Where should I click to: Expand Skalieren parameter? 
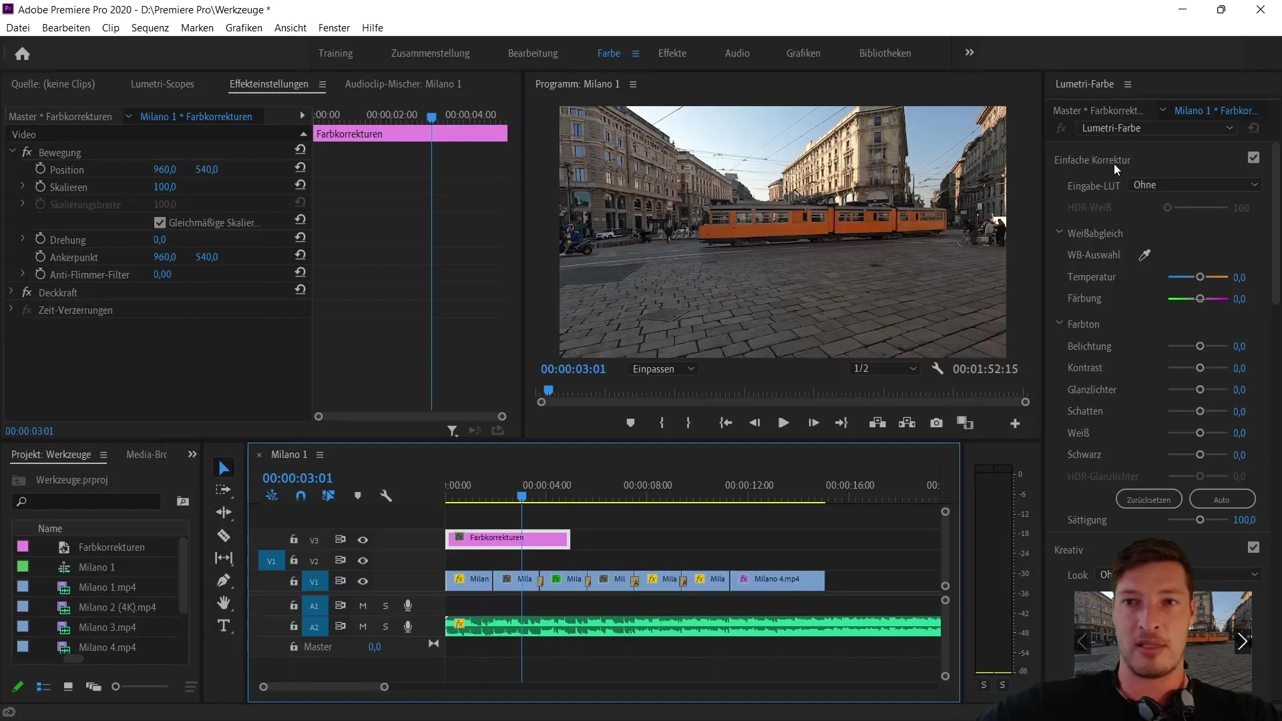(23, 186)
